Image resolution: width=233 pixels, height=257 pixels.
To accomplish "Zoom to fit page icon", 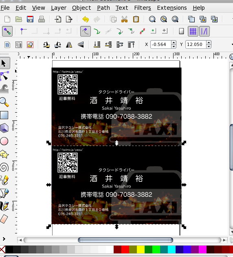I will 175,19.
